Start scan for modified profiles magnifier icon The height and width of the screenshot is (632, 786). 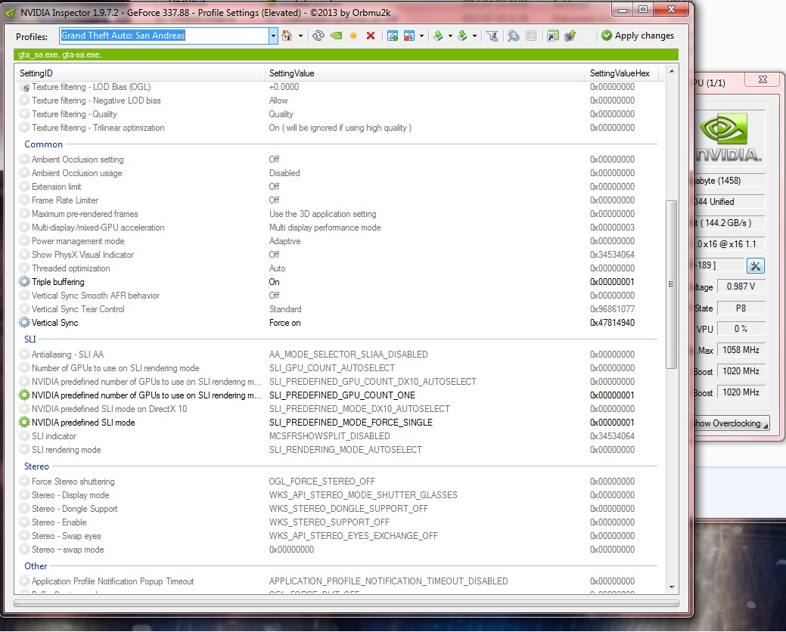(514, 36)
